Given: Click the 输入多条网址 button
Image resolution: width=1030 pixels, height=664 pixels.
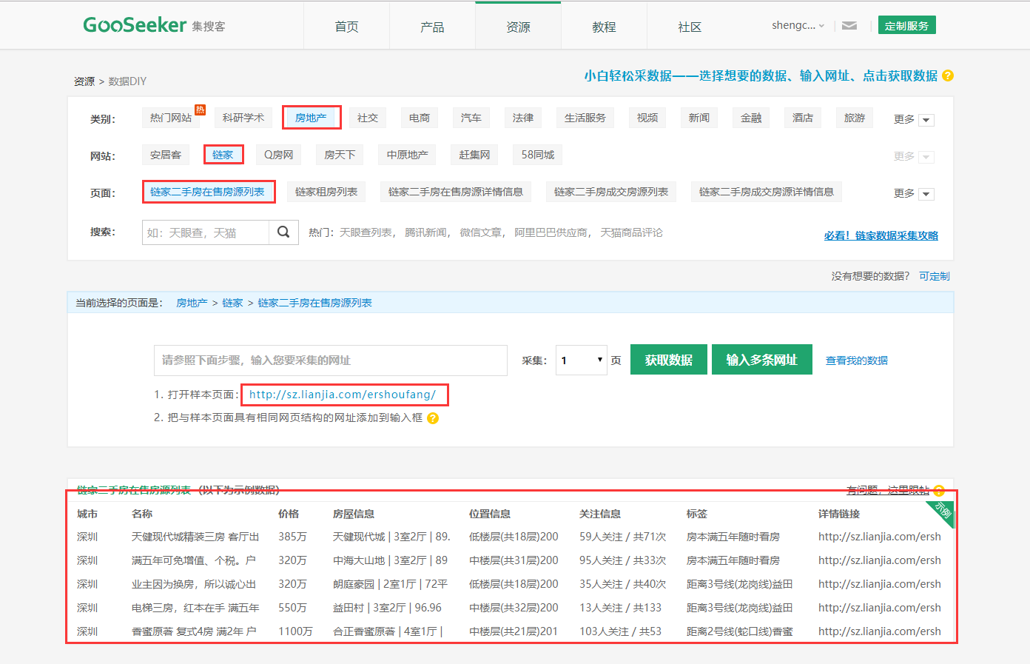Looking at the screenshot, I should pos(762,360).
